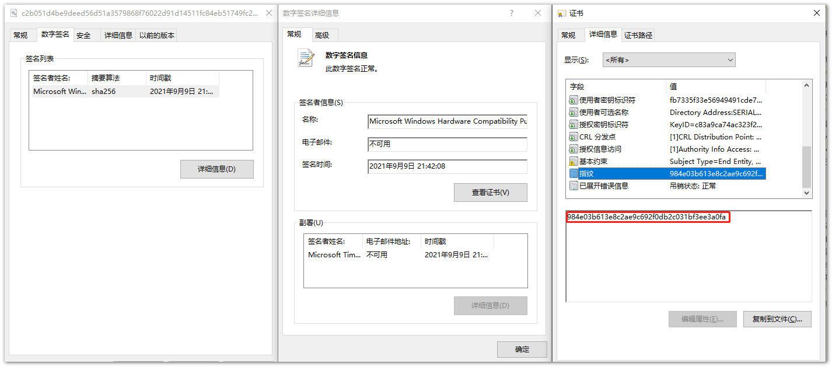
Task: Click the 复制到文件(C)... button
Action: click(x=777, y=319)
